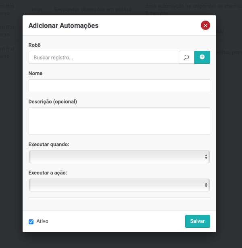Close the Adicionar Automações dialog with red X
The height and width of the screenshot is (248, 242).
205,25
